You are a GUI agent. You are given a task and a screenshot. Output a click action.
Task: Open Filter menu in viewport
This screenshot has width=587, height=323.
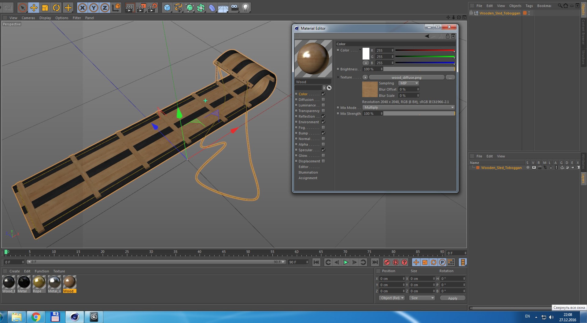pos(77,18)
